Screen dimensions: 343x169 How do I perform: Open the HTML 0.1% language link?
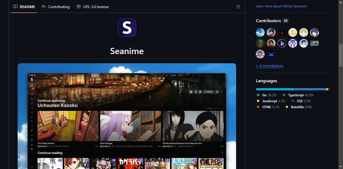268,107
